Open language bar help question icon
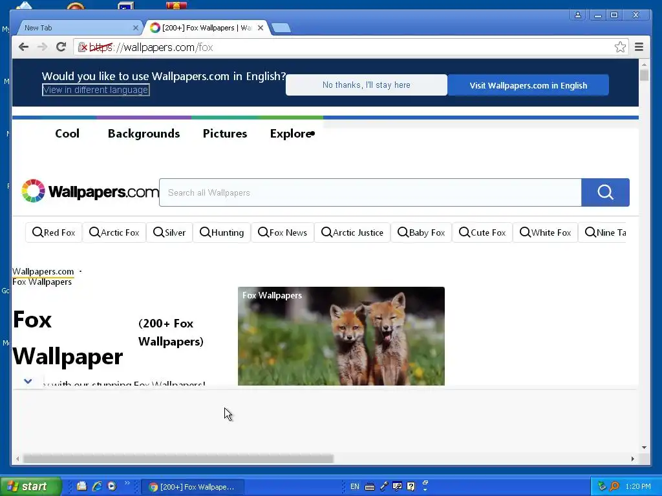The image size is (662, 496). click(x=411, y=486)
